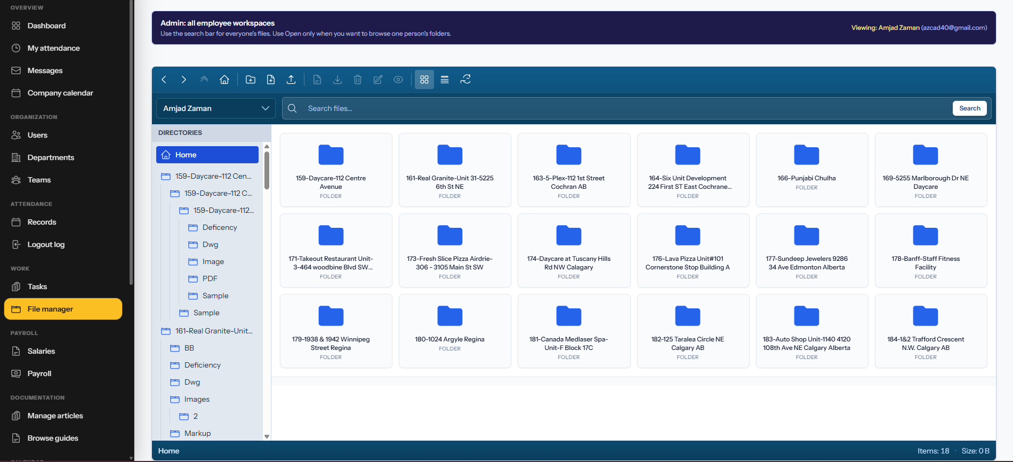Select the 177-Sundeep Jewelers folder card
The width and height of the screenshot is (1013, 462).
tap(812, 250)
